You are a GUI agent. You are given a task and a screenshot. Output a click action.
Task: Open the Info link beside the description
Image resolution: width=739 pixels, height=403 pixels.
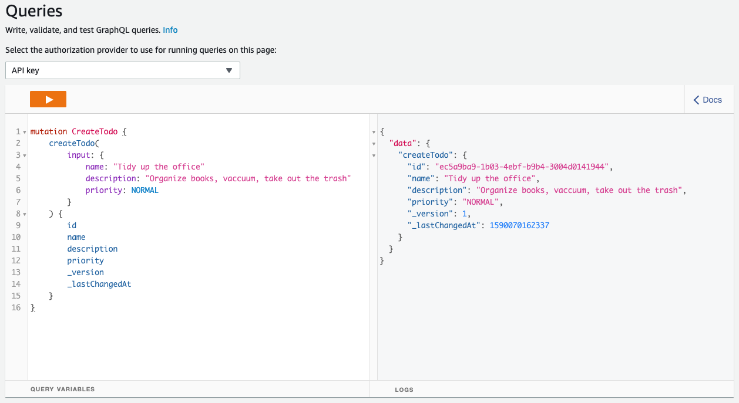pos(170,30)
